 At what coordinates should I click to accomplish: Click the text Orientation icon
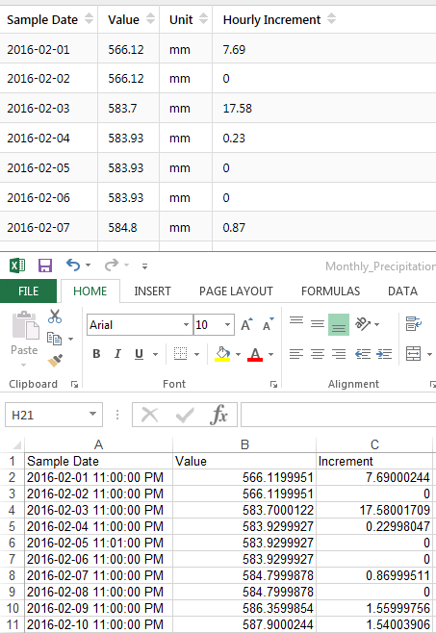363,324
